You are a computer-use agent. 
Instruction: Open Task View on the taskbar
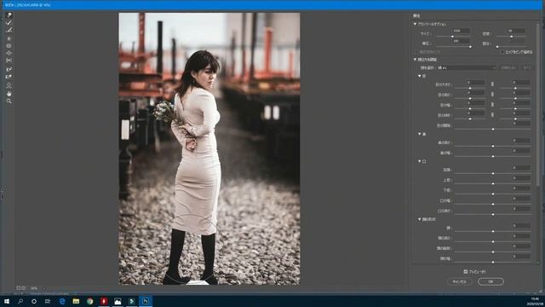click(48, 301)
